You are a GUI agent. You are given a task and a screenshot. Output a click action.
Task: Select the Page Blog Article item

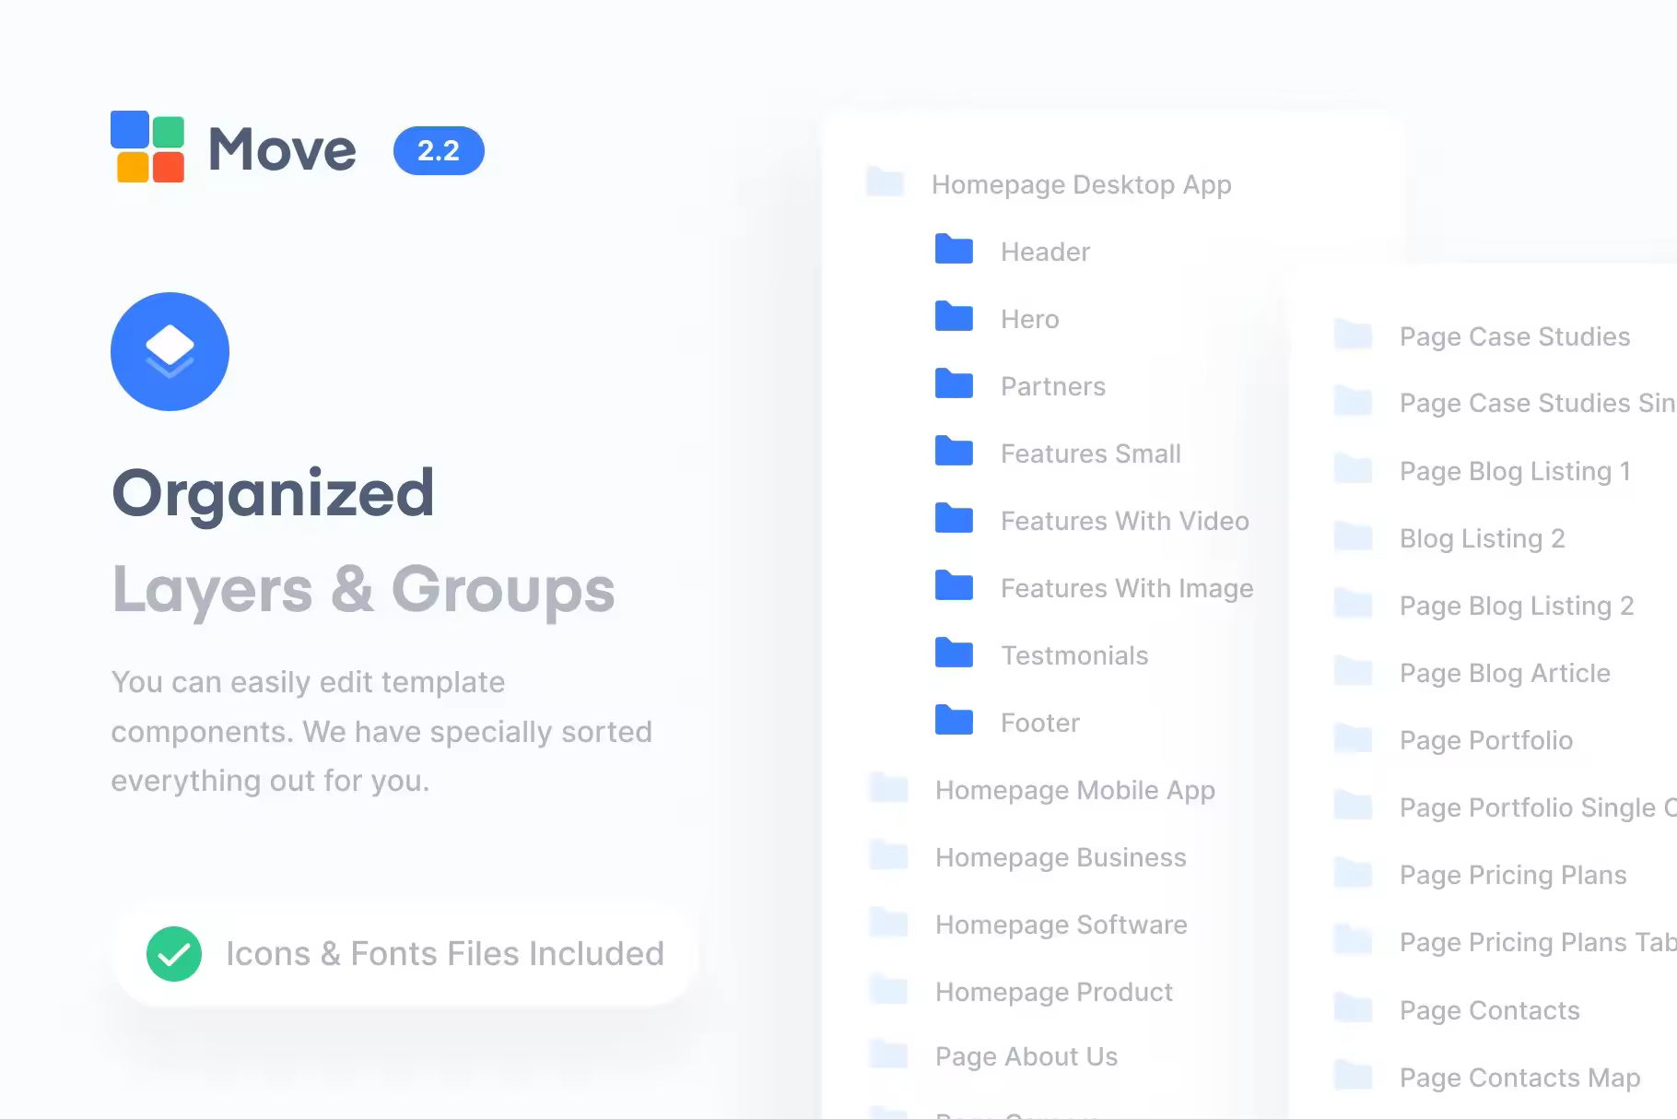tap(1504, 673)
